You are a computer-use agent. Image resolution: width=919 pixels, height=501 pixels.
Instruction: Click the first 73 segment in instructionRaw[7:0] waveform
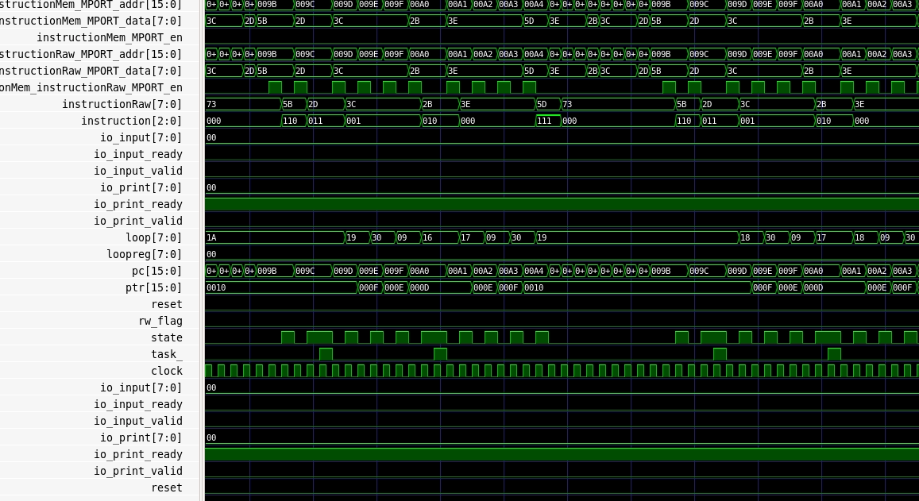click(242, 104)
